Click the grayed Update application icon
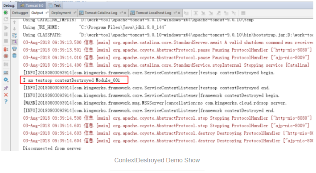316x173 pixels. coord(6,19)
